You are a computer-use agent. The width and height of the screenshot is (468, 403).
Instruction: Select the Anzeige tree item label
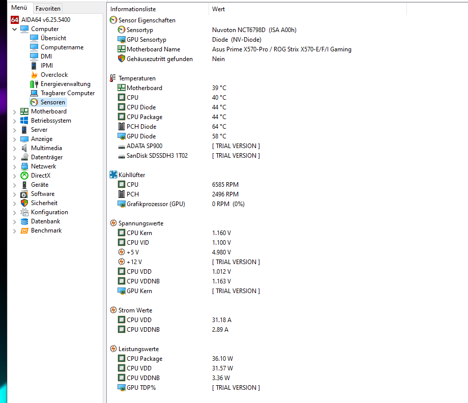coord(42,139)
